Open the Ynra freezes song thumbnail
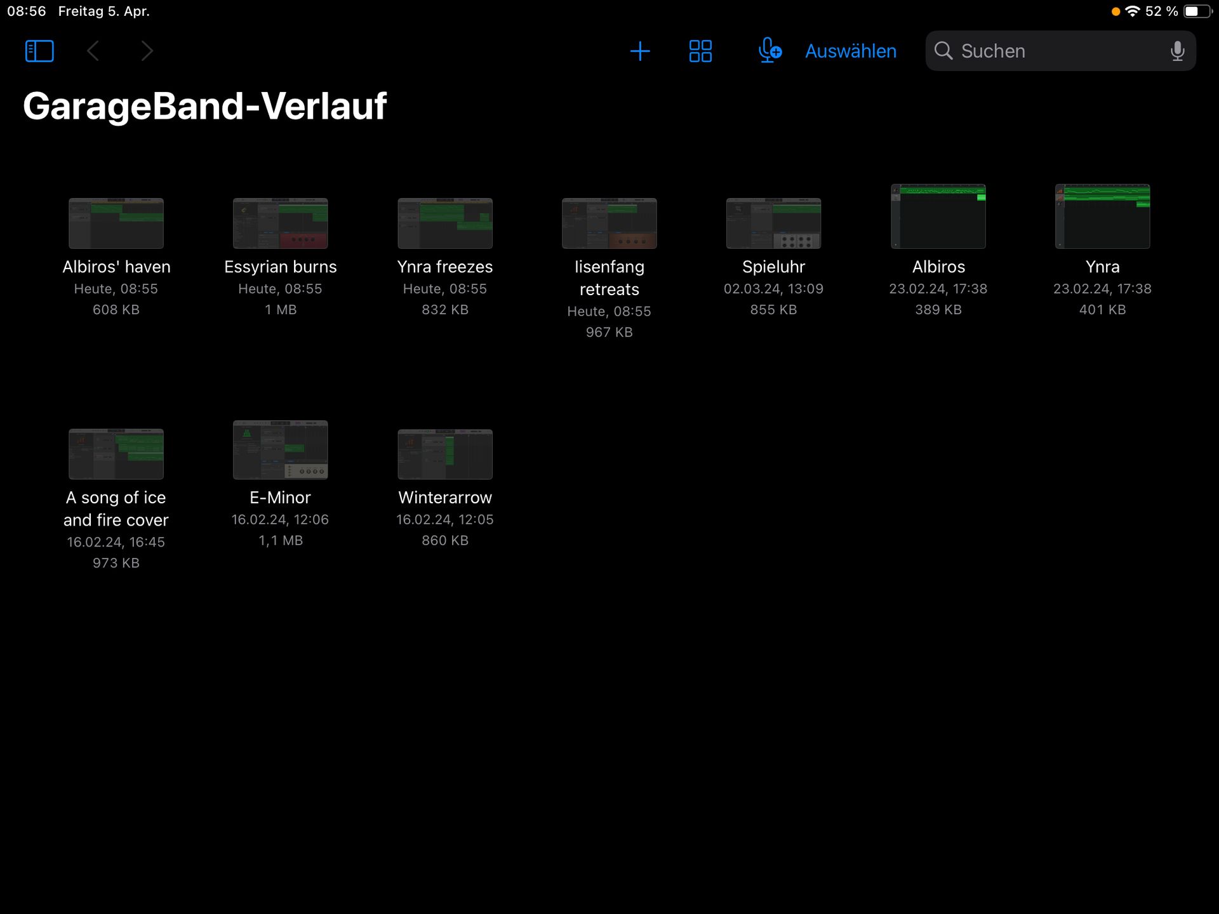 click(x=444, y=223)
